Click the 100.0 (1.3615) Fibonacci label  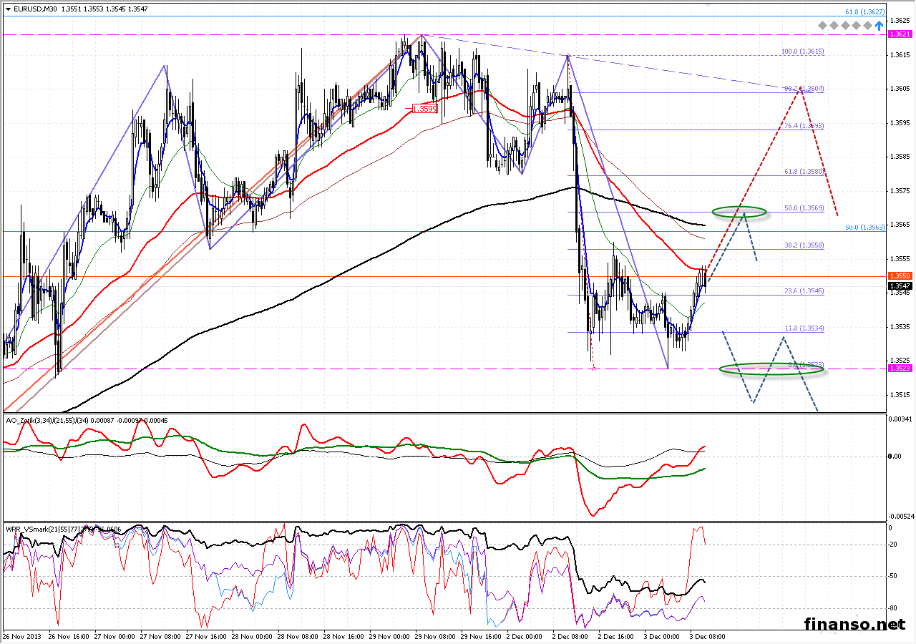point(802,52)
